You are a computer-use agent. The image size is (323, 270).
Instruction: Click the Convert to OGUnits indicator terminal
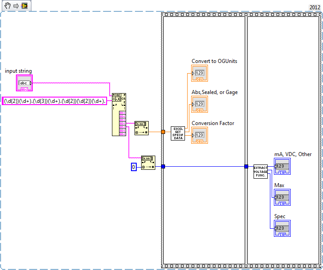199,73
